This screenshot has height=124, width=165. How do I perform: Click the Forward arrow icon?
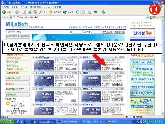pyautogui.click(x=17, y=12)
